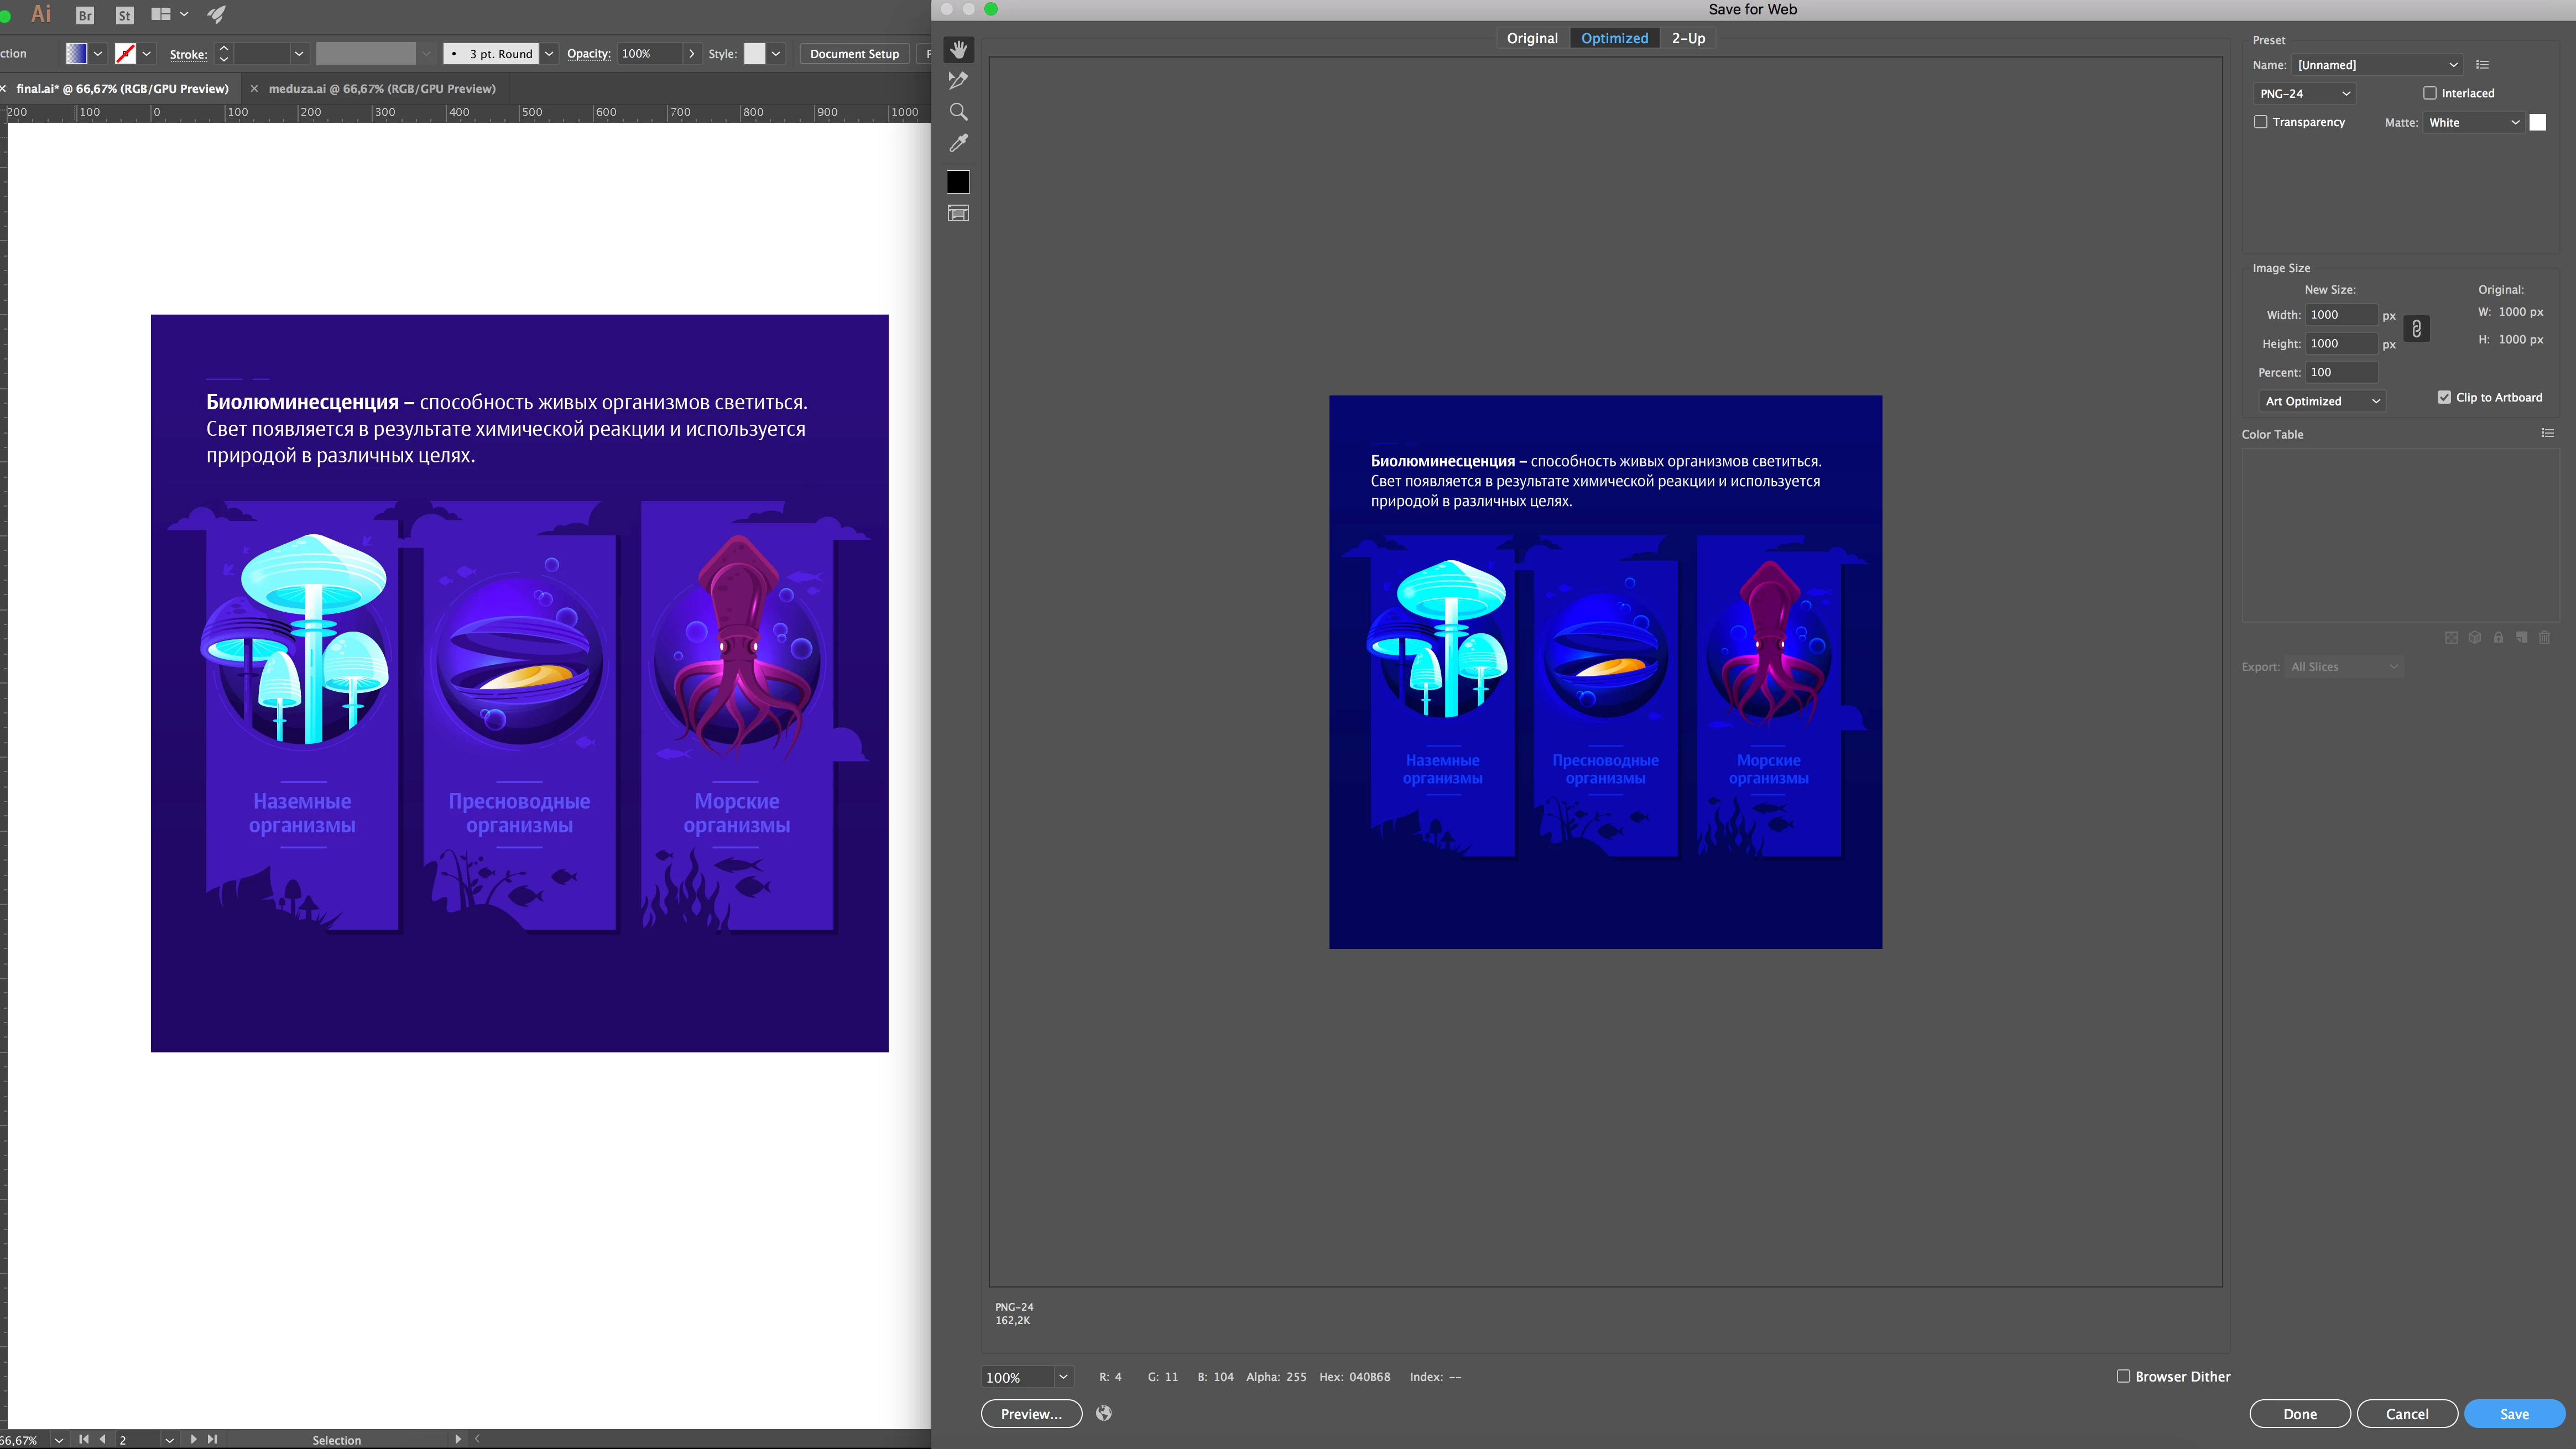The height and width of the screenshot is (1449, 2576).
Task: Open the PNG-24 format dropdown
Action: click(2304, 93)
